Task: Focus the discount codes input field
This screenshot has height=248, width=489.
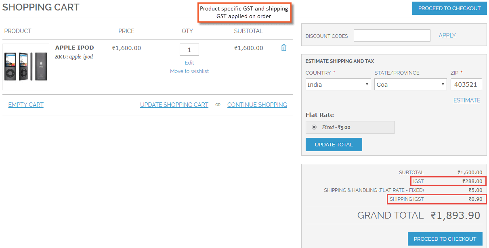Action: 392,35
